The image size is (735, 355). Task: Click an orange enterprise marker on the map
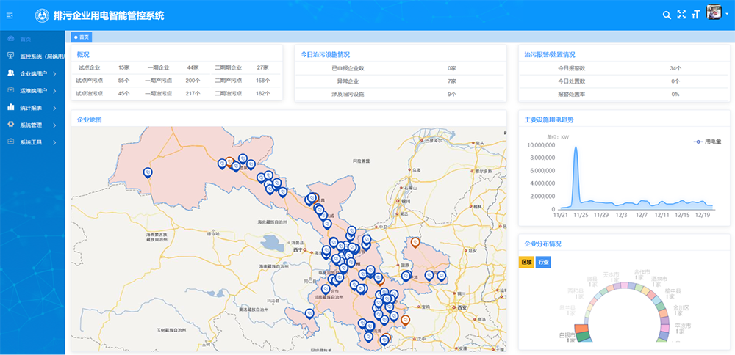pyautogui.click(x=415, y=242)
